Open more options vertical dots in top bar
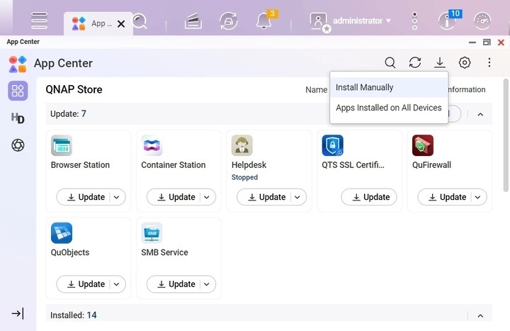The height and width of the screenshot is (331, 510). [414, 21]
